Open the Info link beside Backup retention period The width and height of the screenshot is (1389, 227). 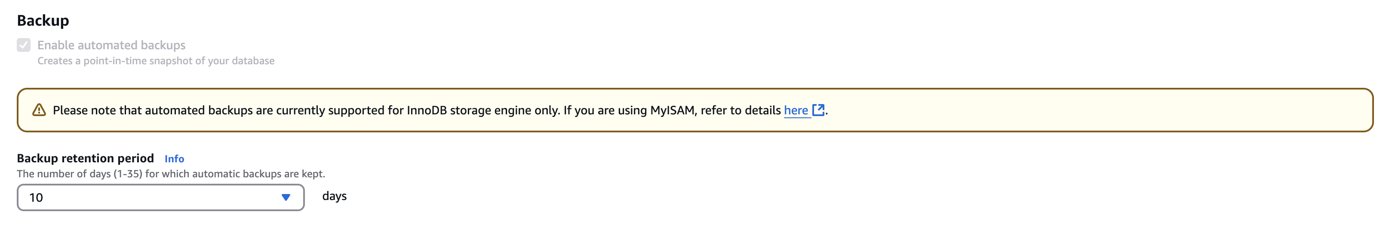tap(174, 159)
